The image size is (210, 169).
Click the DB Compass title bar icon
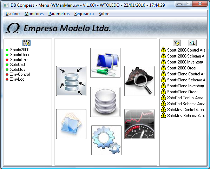6,5
